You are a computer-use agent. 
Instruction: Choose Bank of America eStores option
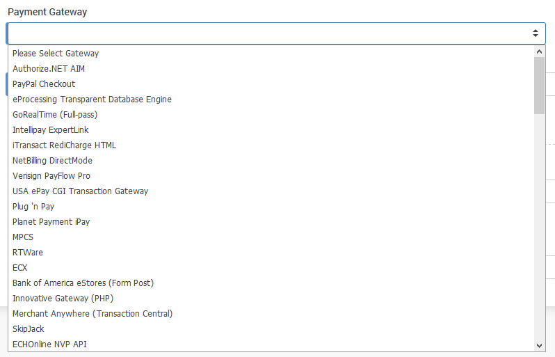[83, 283]
